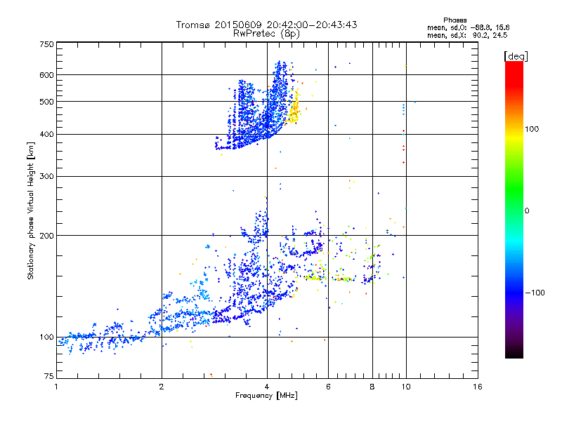Click the '500' y-axis tick label
562x421 pixels.
click(x=46, y=102)
